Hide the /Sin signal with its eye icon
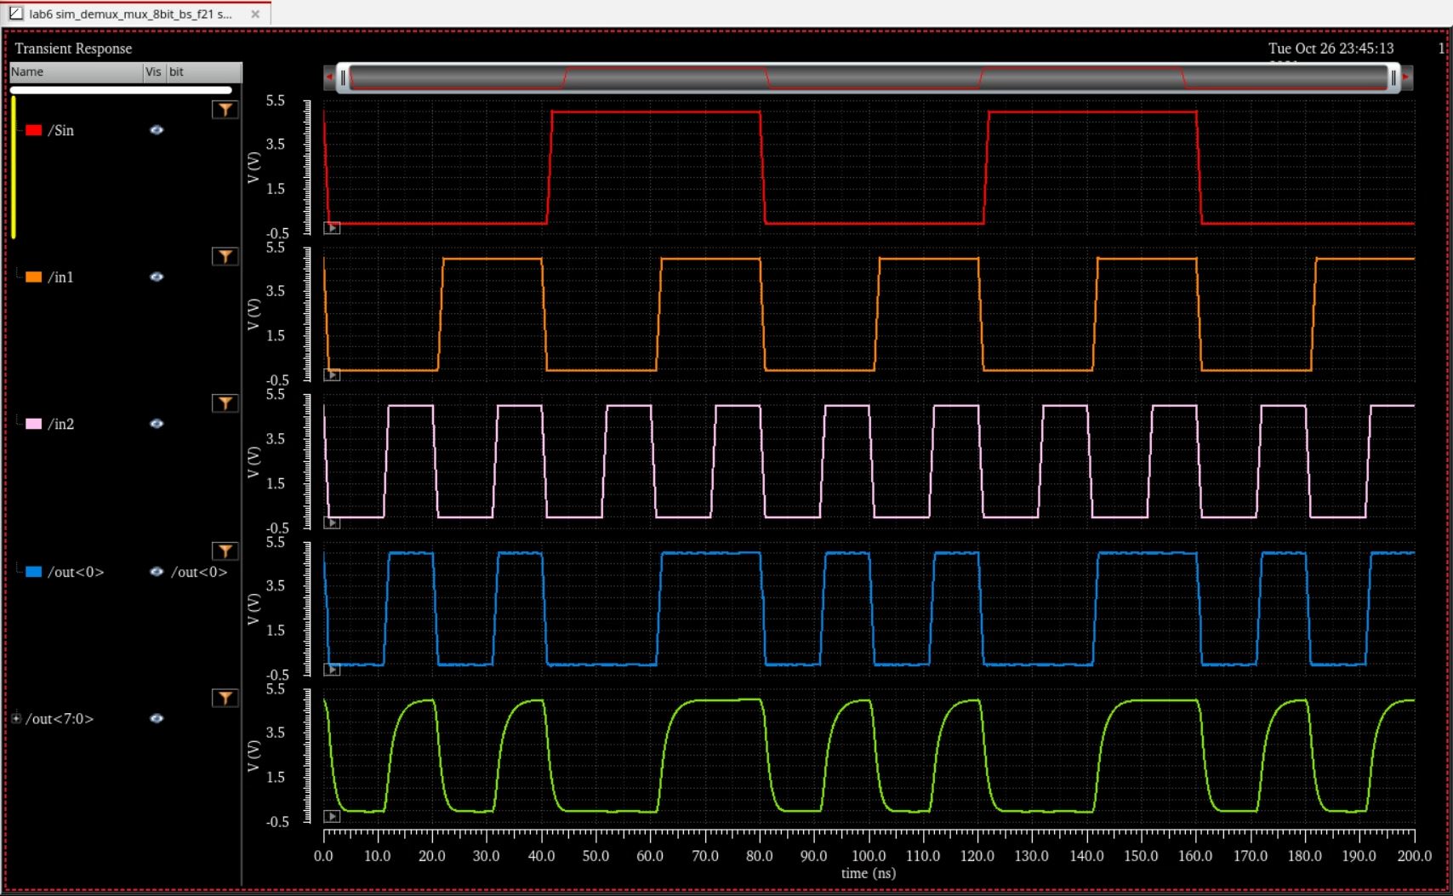 pyautogui.click(x=157, y=130)
